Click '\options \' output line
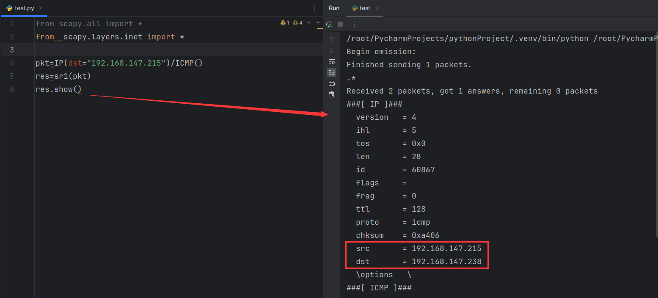Screen dimensions: 658x298 [x=384, y=275]
